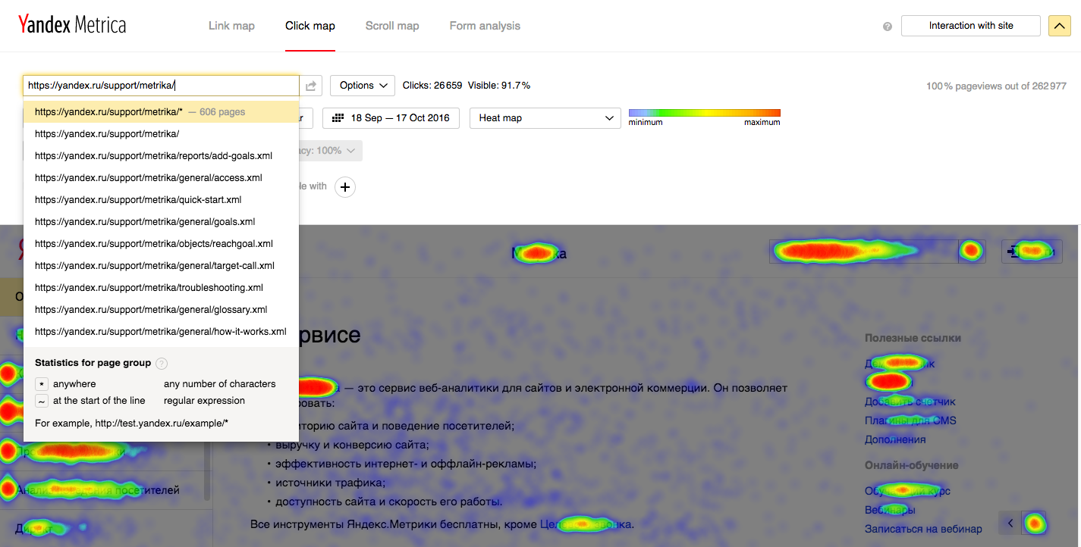Click the Полезные ссылки heading
Screen dimensions: 1081x547
pyautogui.click(x=913, y=338)
